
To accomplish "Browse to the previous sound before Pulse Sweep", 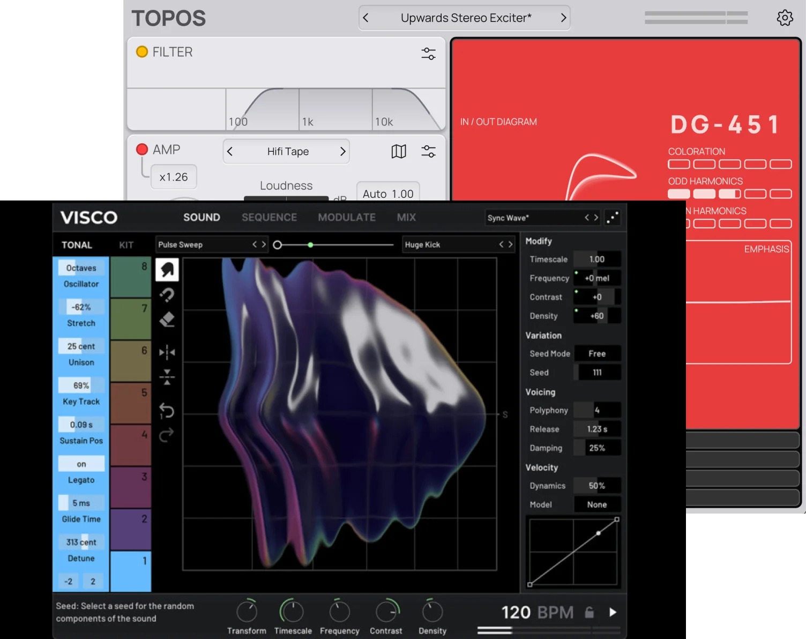I will [x=255, y=244].
